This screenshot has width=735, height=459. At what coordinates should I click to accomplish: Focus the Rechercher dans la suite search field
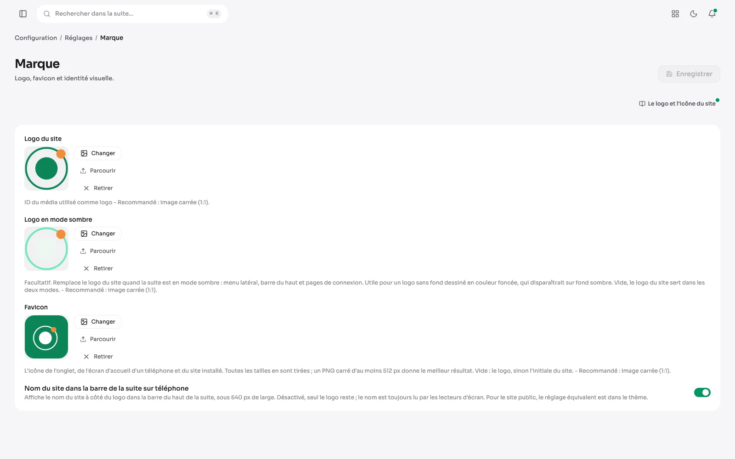click(132, 14)
